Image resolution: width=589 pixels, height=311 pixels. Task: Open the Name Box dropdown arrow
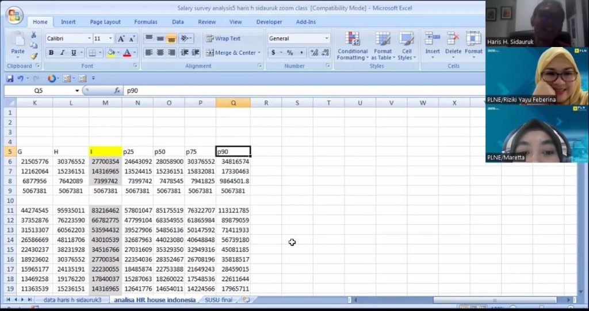(x=77, y=91)
